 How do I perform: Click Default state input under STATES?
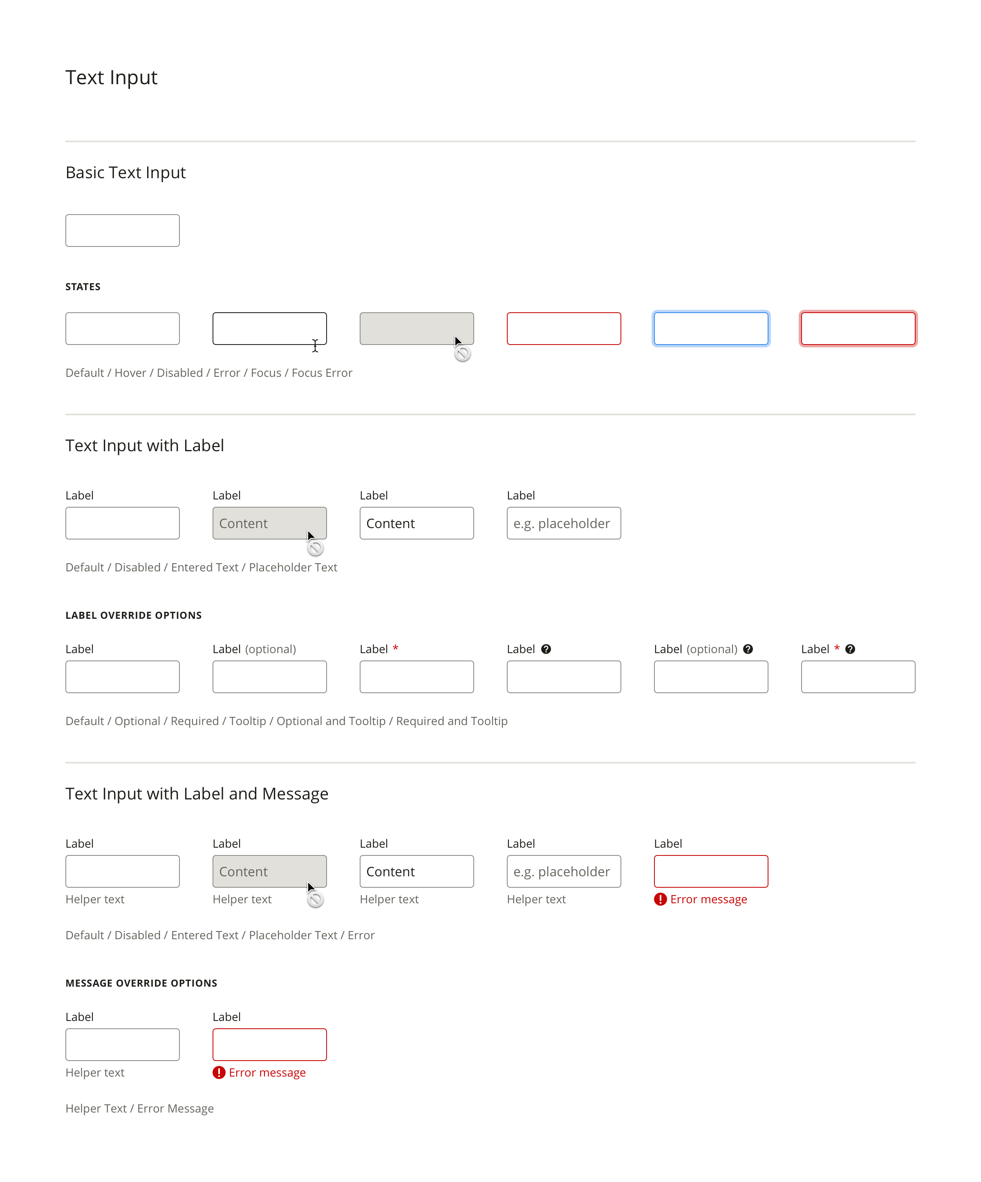pos(122,329)
